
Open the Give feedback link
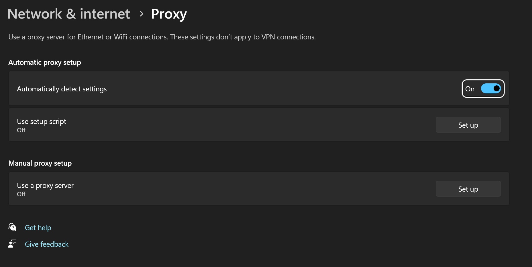(46, 244)
